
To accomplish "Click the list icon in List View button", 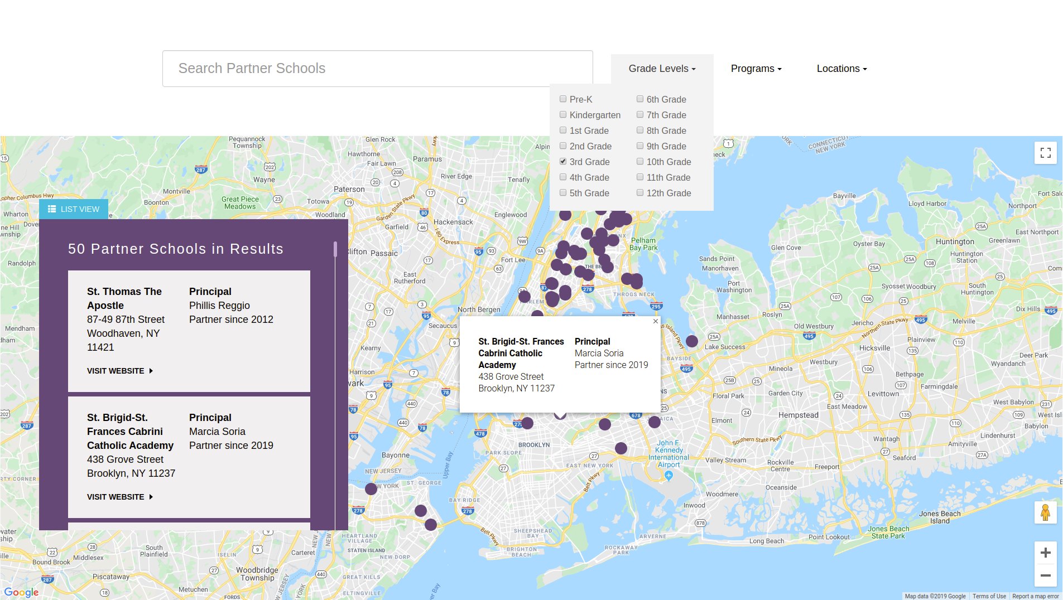I will [52, 209].
